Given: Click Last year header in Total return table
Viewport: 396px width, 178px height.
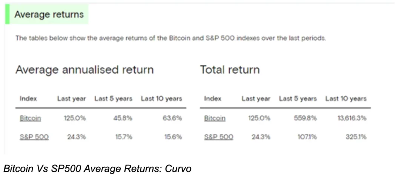Looking at the screenshot, I should click(256, 99).
